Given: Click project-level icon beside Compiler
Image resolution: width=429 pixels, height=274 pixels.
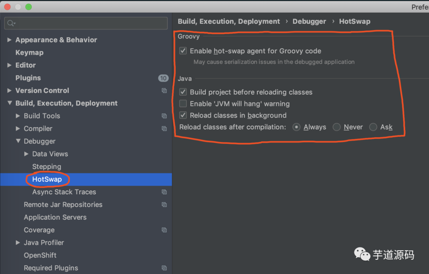Looking at the screenshot, I should 164,129.
